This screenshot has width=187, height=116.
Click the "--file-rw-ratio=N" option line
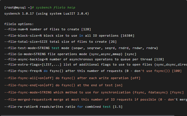pyautogui.click(x=64, y=106)
